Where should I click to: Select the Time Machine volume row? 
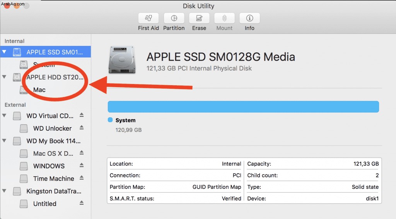pos(46,179)
